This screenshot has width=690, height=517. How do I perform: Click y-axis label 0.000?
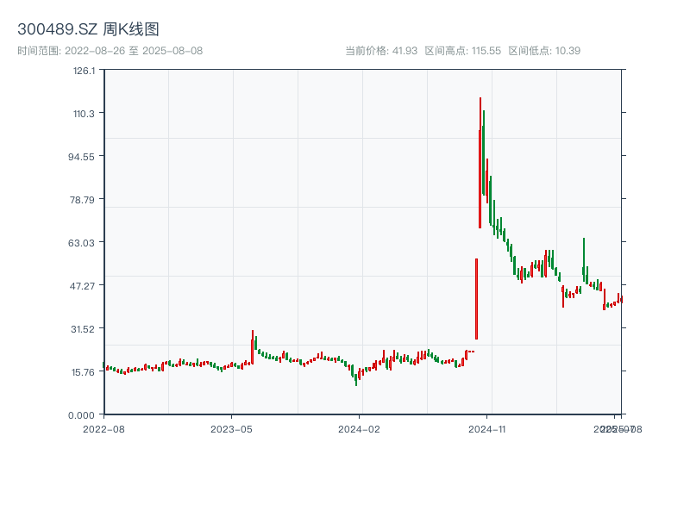(81, 415)
